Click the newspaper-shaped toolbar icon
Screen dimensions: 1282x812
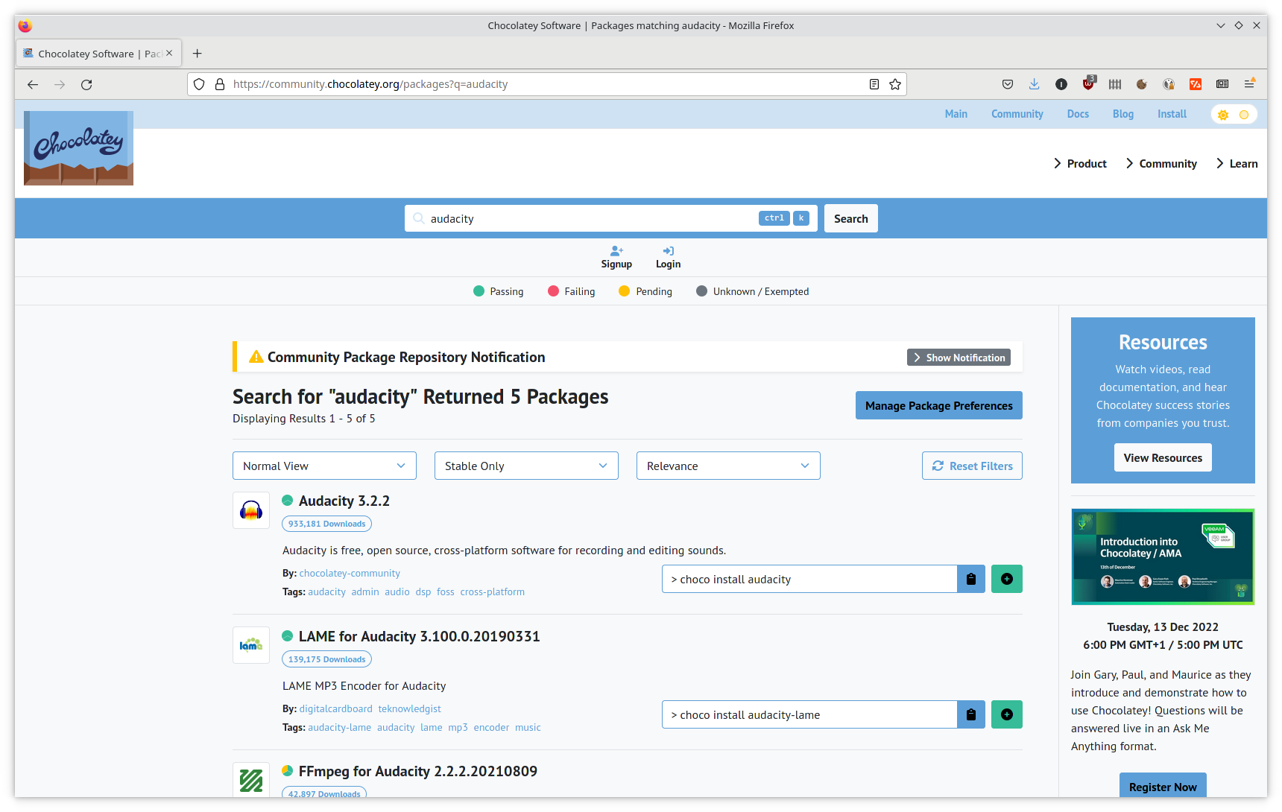1222,84
